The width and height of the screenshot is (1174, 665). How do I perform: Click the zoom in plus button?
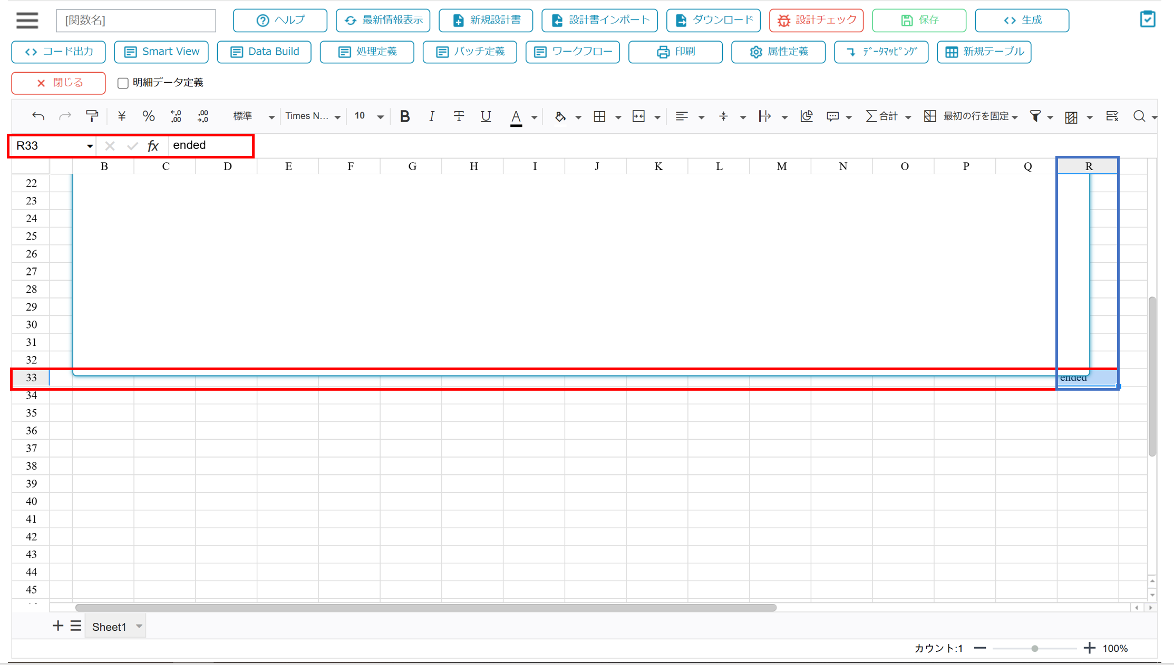pos(1089,648)
